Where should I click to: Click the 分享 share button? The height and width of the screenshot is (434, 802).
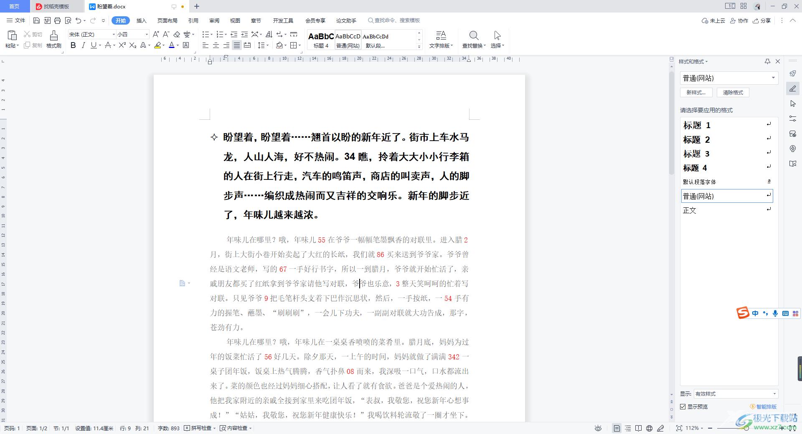pyautogui.click(x=761, y=20)
